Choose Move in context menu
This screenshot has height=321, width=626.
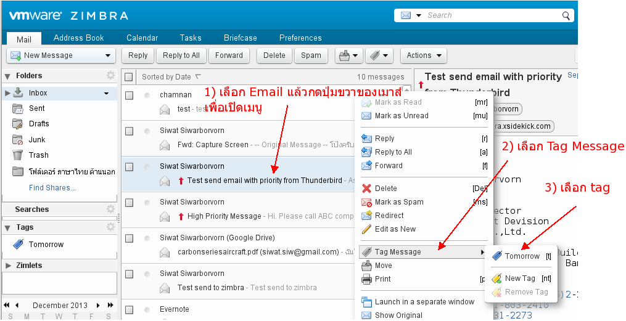(424, 266)
